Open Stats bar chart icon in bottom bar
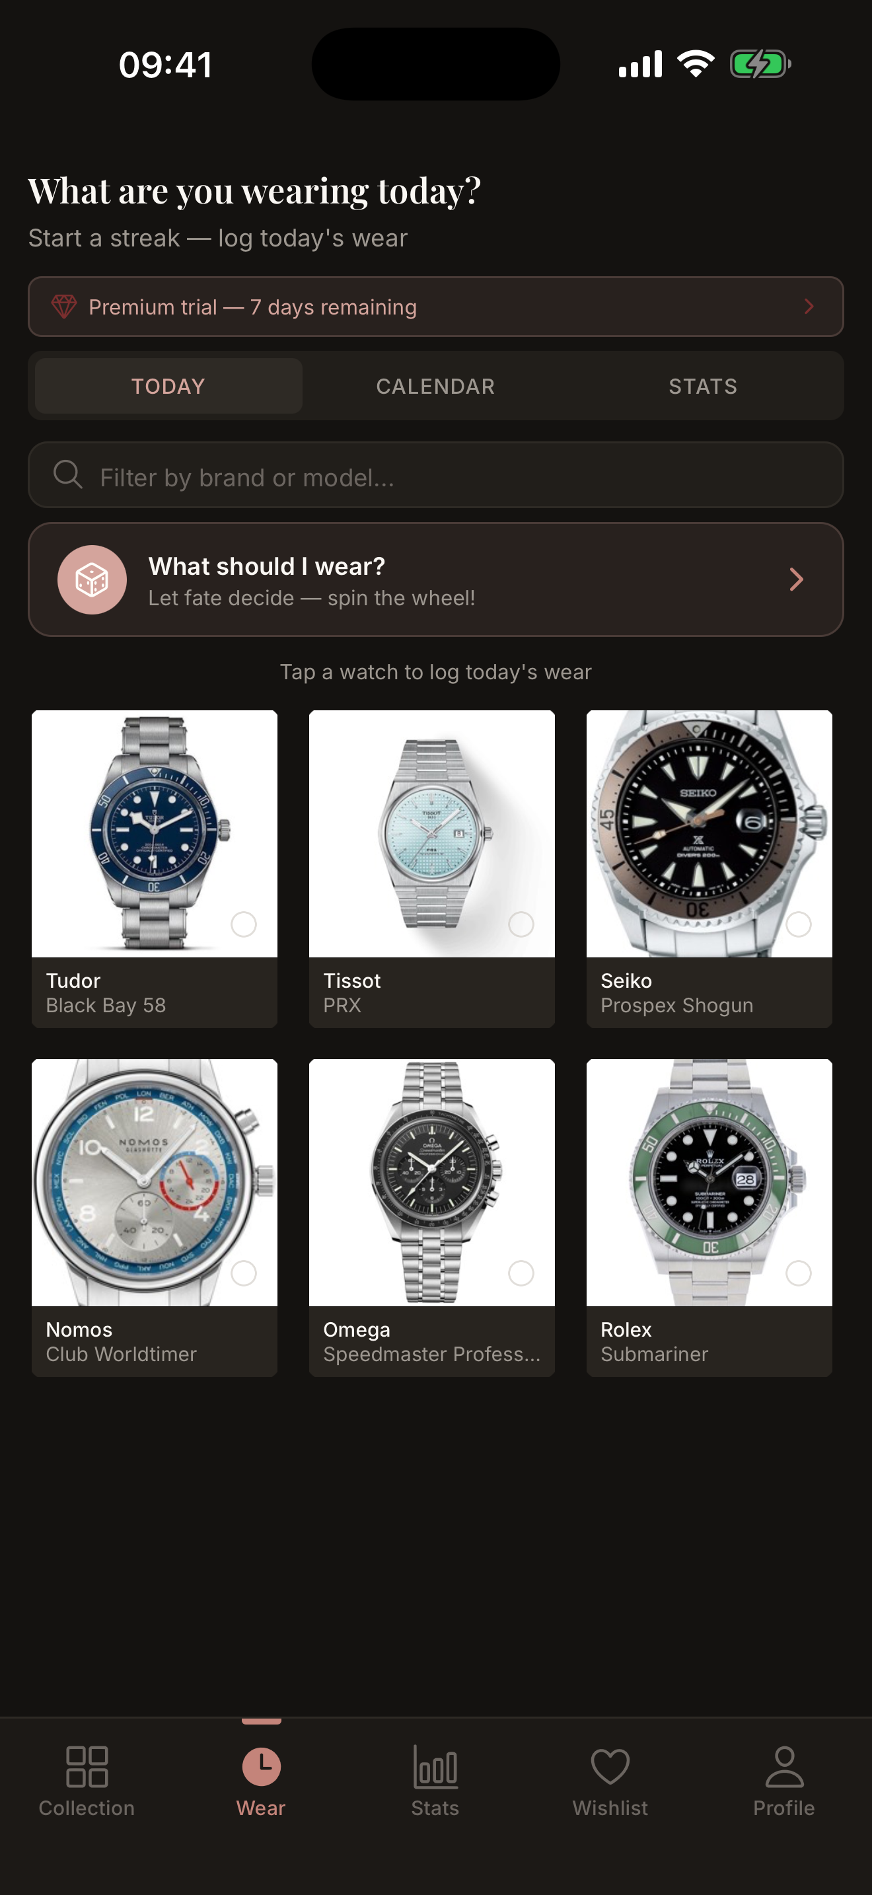 pyautogui.click(x=435, y=1766)
